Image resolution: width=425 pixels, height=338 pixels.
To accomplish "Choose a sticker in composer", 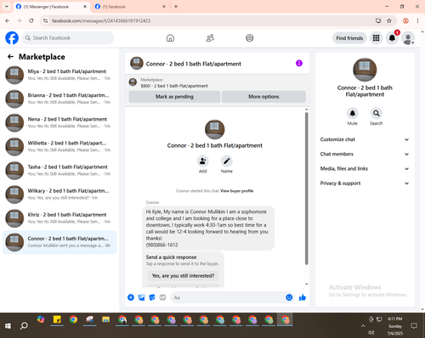I will (152, 297).
